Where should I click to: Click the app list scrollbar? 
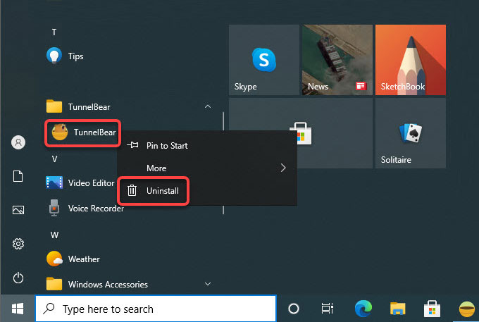tap(223, 163)
